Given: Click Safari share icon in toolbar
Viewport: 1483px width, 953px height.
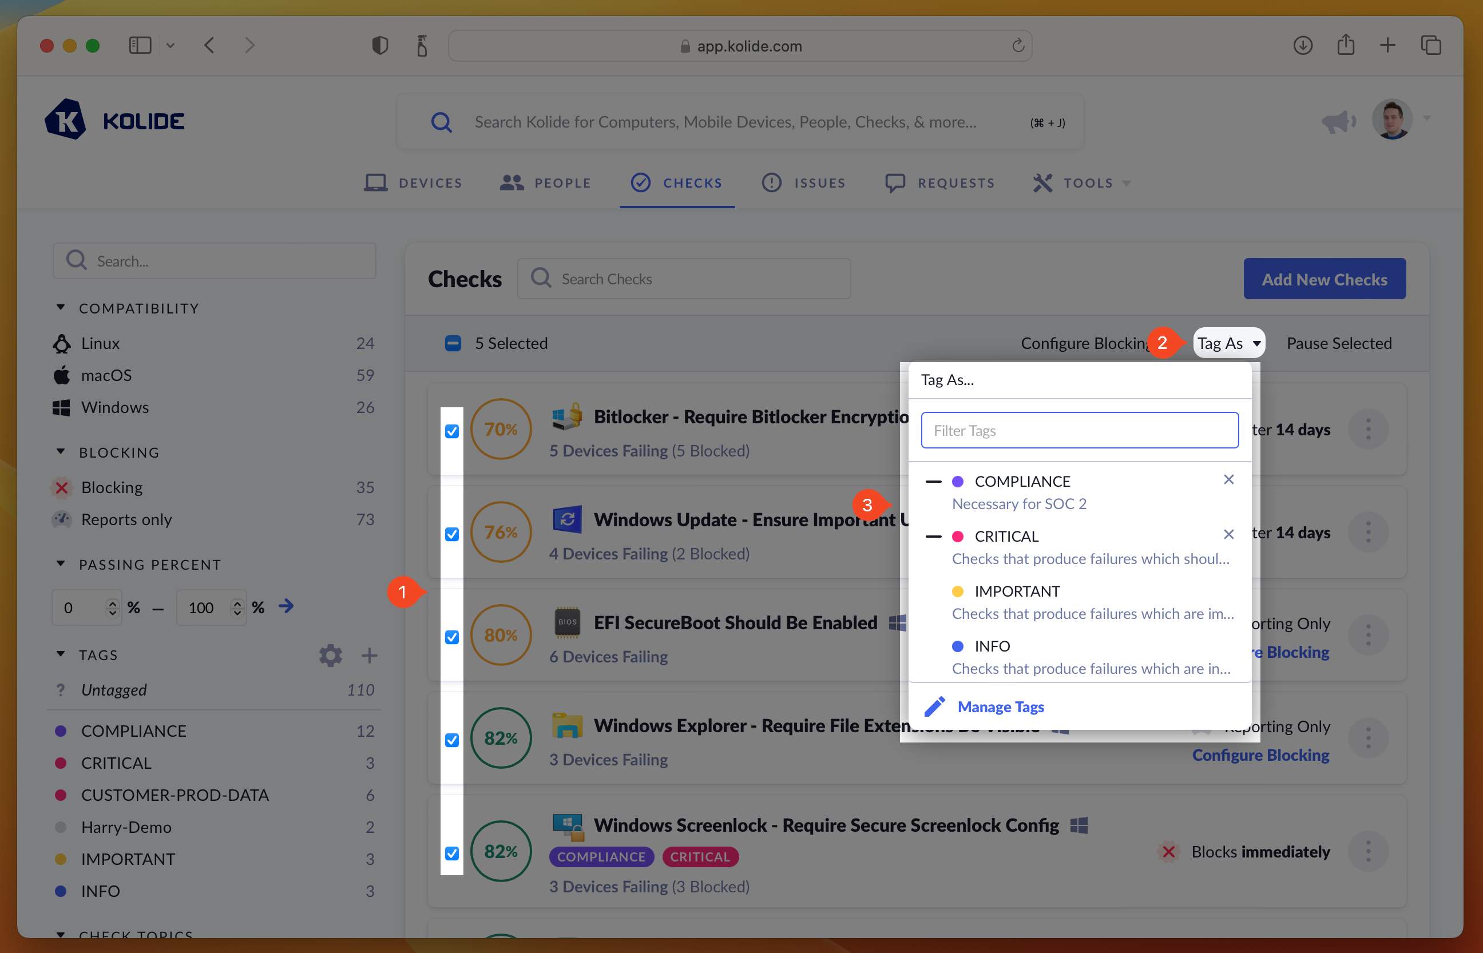Looking at the screenshot, I should (1346, 45).
